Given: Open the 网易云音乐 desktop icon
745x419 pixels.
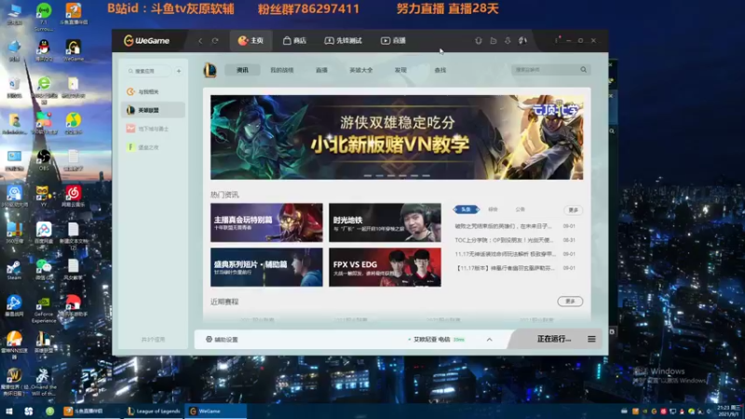Looking at the screenshot, I should pyautogui.click(x=74, y=196).
